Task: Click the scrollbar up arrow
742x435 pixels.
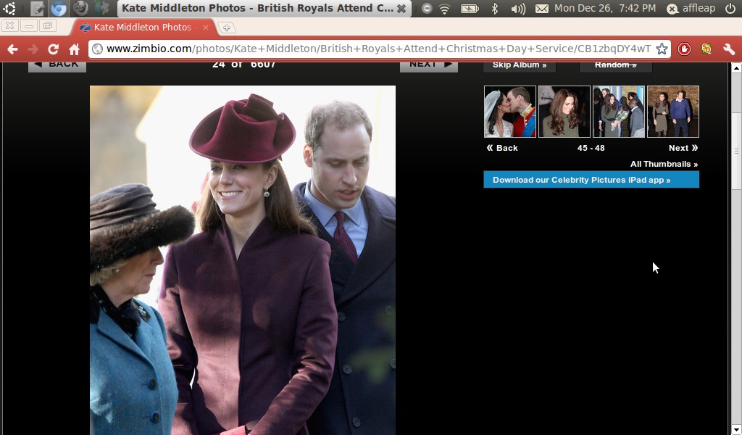Action: point(736,67)
